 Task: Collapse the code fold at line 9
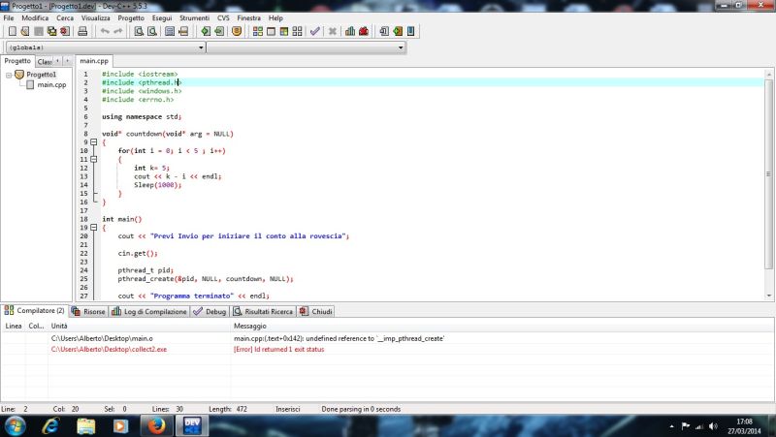[x=93, y=142]
